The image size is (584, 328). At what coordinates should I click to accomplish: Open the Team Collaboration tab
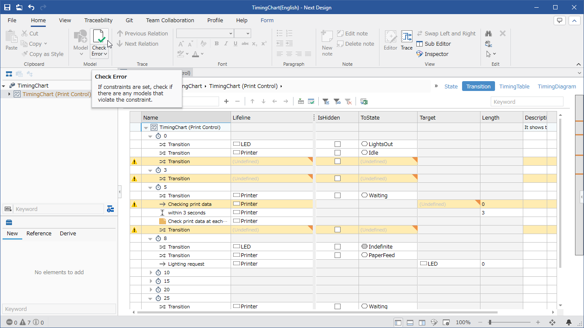tap(170, 20)
